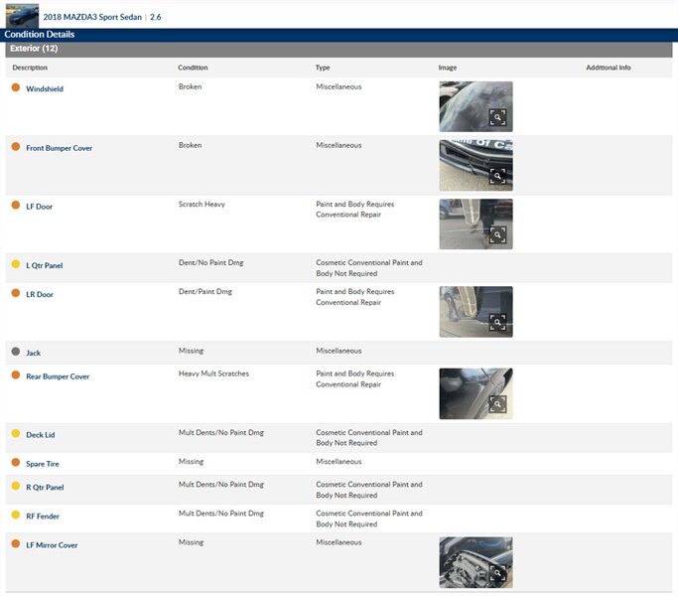Zoom the Rear Bumper Cover image

click(x=497, y=403)
